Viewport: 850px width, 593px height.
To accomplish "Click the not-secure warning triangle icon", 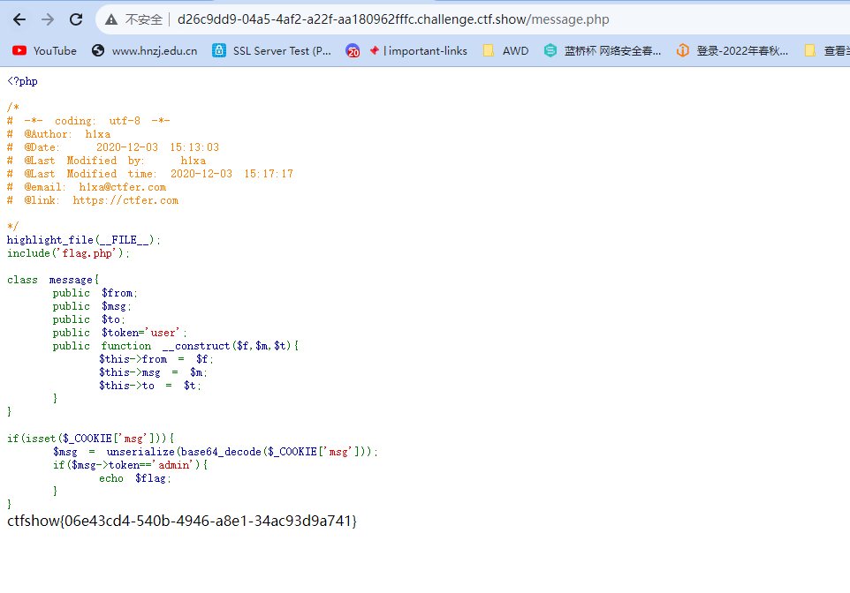I will [111, 20].
